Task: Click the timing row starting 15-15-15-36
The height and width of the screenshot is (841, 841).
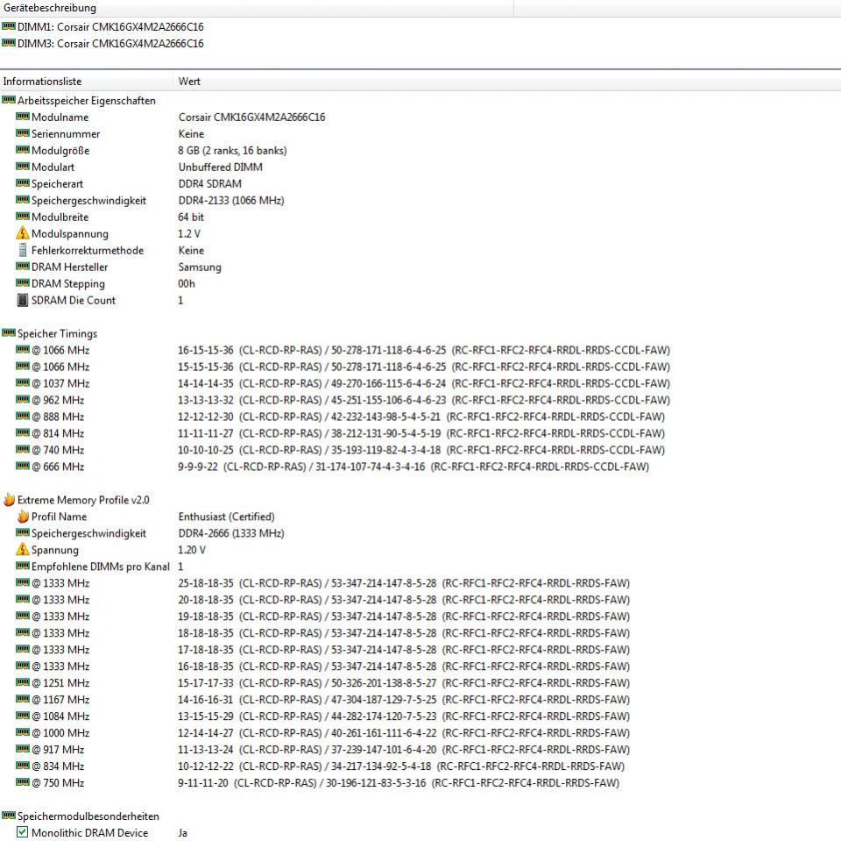Action: click(x=424, y=367)
